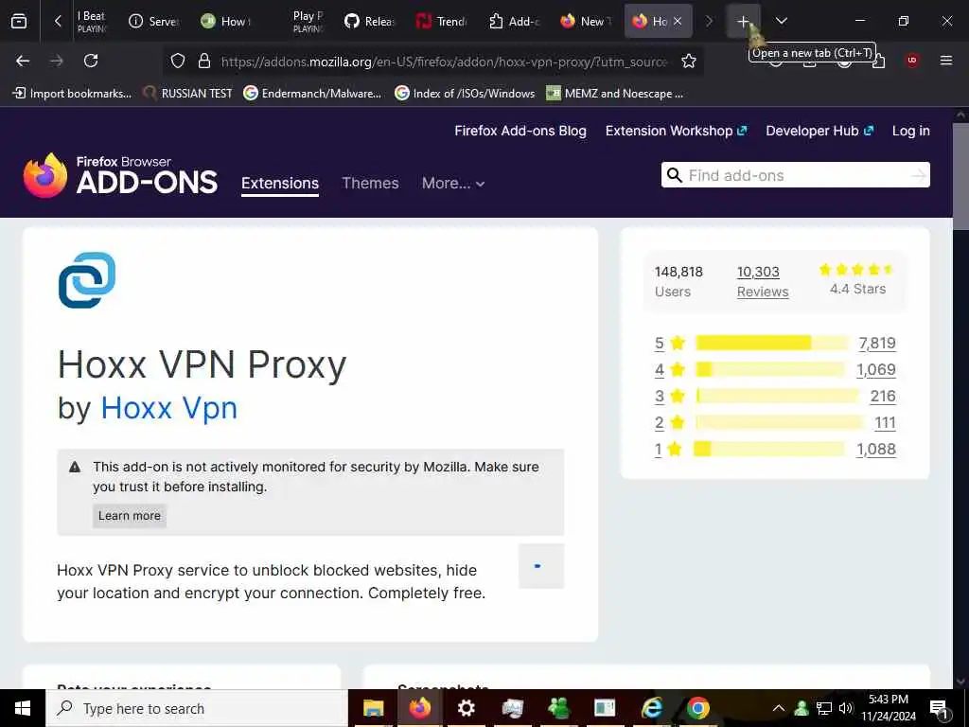Screen dimensions: 969x727
Task: Open the tracking protection shield icon
Action: pyautogui.click(x=178, y=61)
